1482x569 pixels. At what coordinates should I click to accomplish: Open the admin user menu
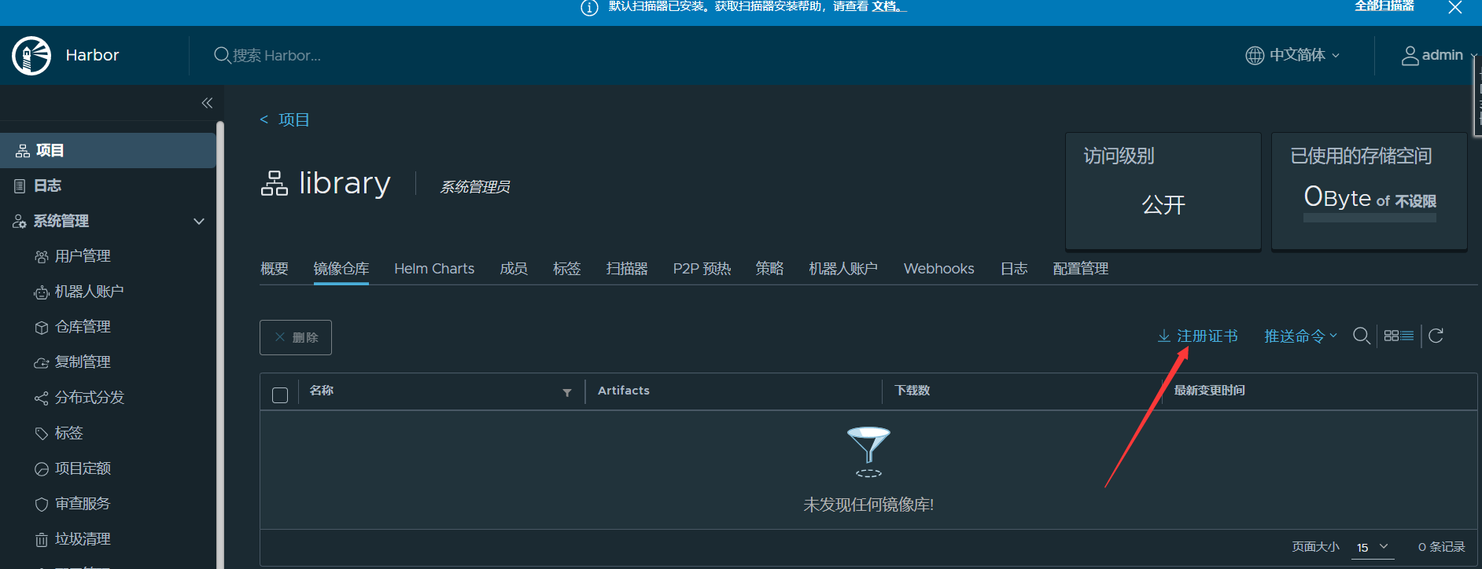pyautogui.click(x=1438, y=55)
